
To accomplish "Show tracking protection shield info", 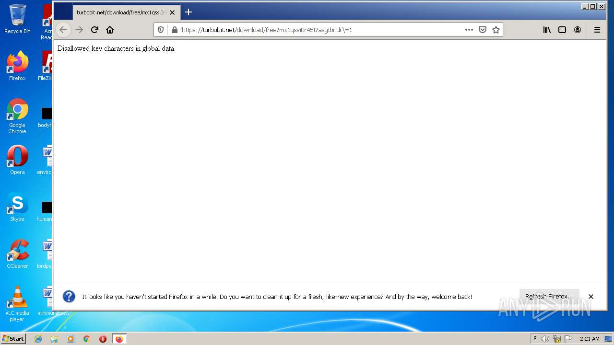I will point(161,30).
